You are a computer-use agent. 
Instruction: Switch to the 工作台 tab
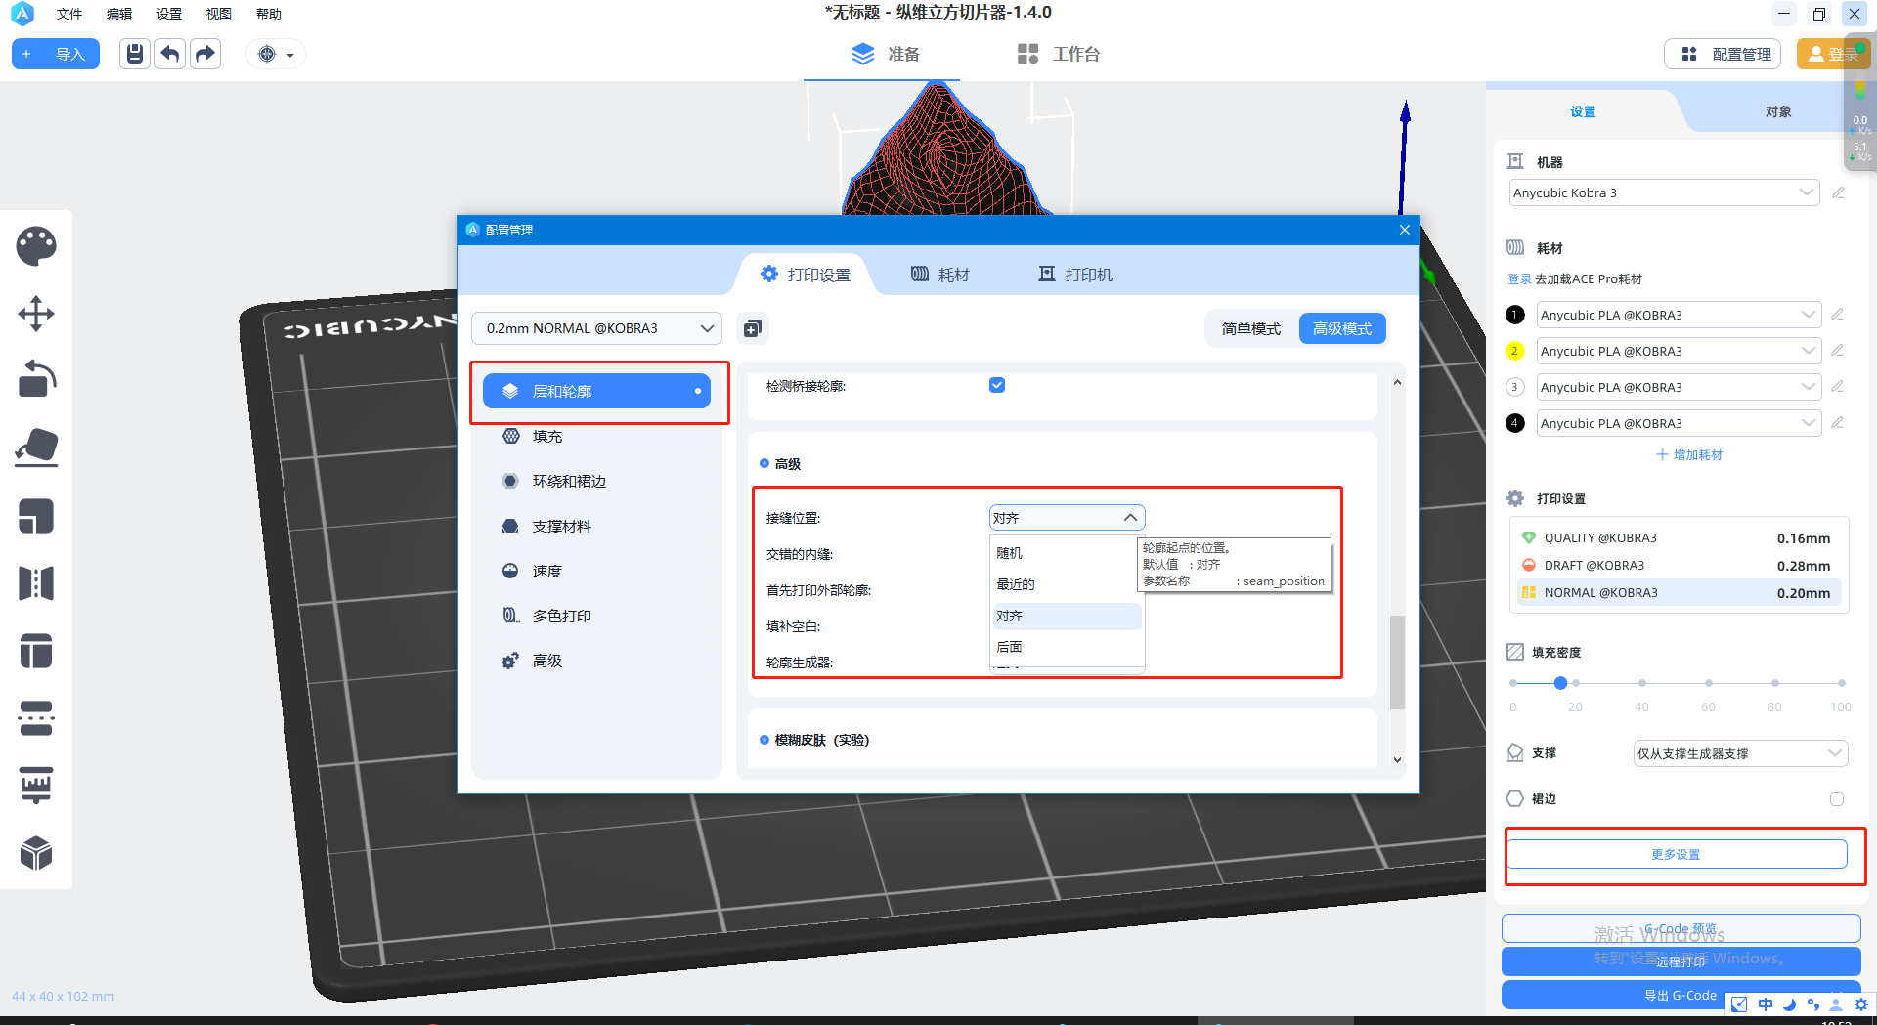tap(1059, 54)
